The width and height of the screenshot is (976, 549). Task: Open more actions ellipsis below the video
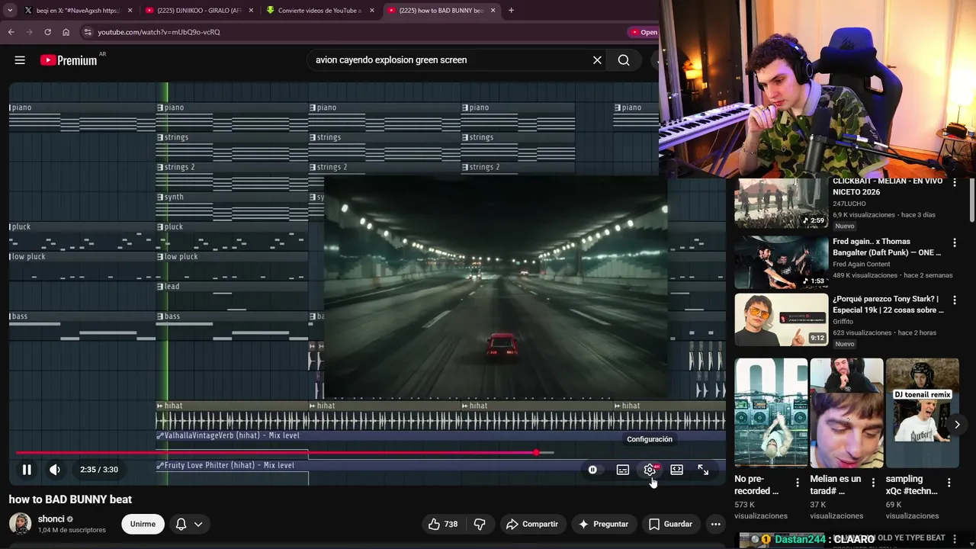(x=715, y=524)
